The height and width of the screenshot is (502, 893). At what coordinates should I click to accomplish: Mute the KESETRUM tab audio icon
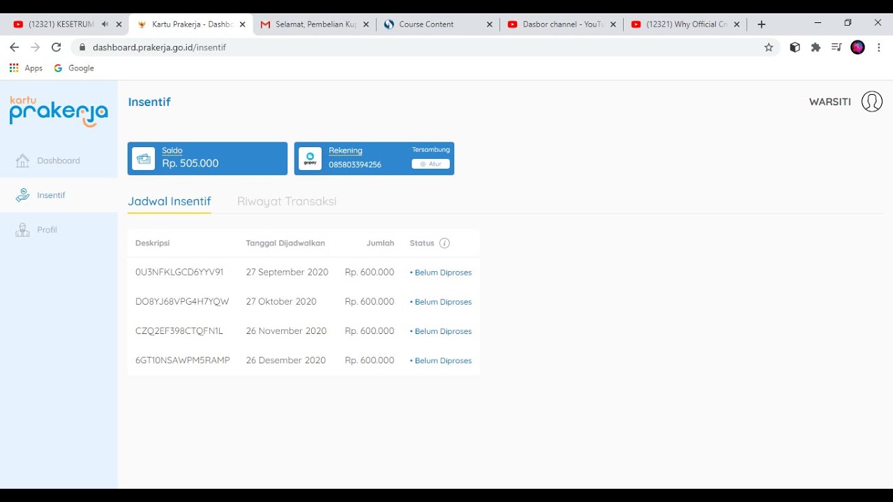[x=105, y=24]
